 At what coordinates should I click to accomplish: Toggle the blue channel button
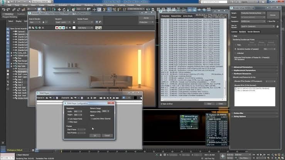(63, 28)
